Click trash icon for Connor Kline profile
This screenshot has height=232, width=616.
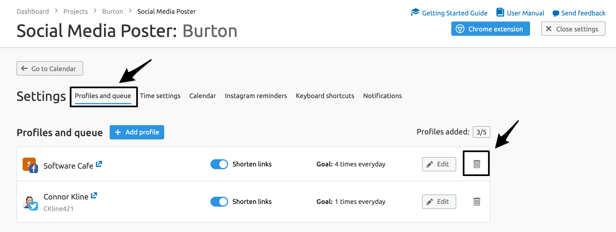[x=477, y=201]
